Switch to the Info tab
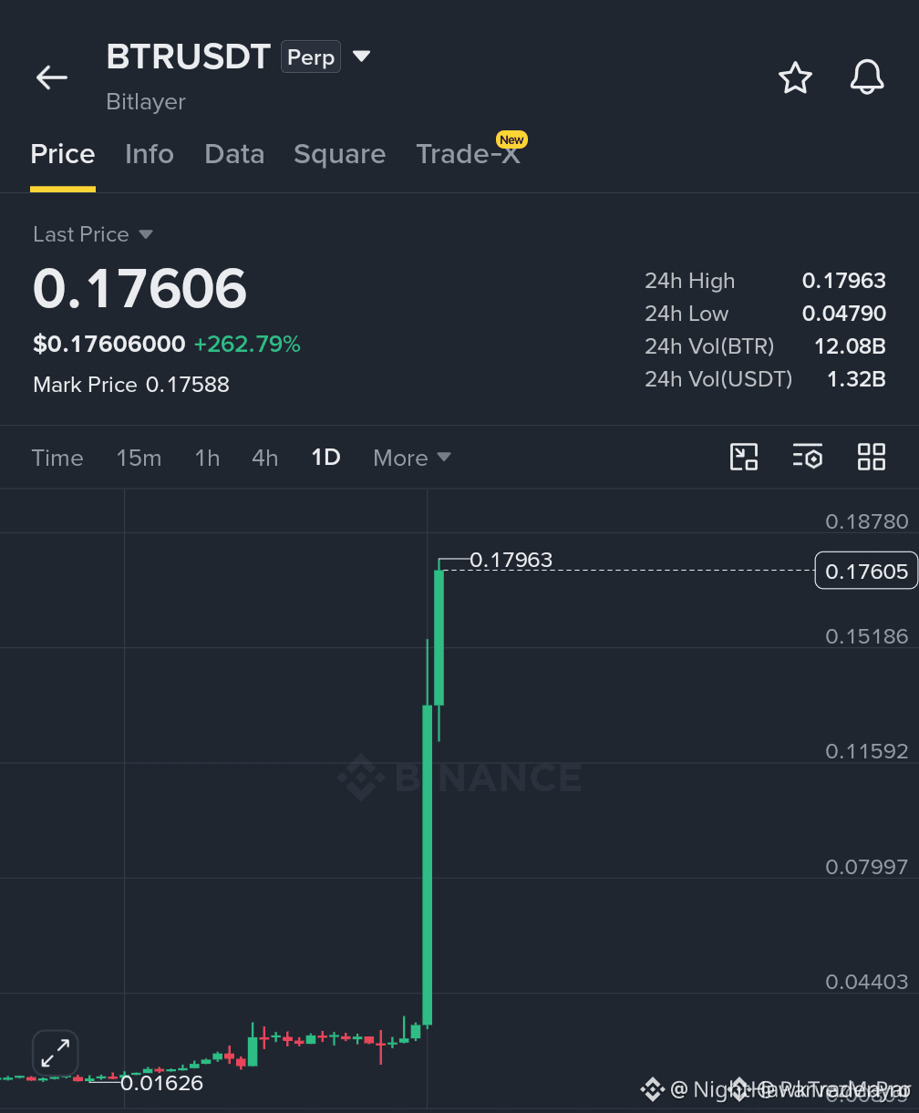 coord(150,154)
